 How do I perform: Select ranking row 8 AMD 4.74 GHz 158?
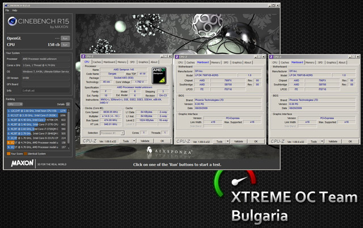click(37, 143)
